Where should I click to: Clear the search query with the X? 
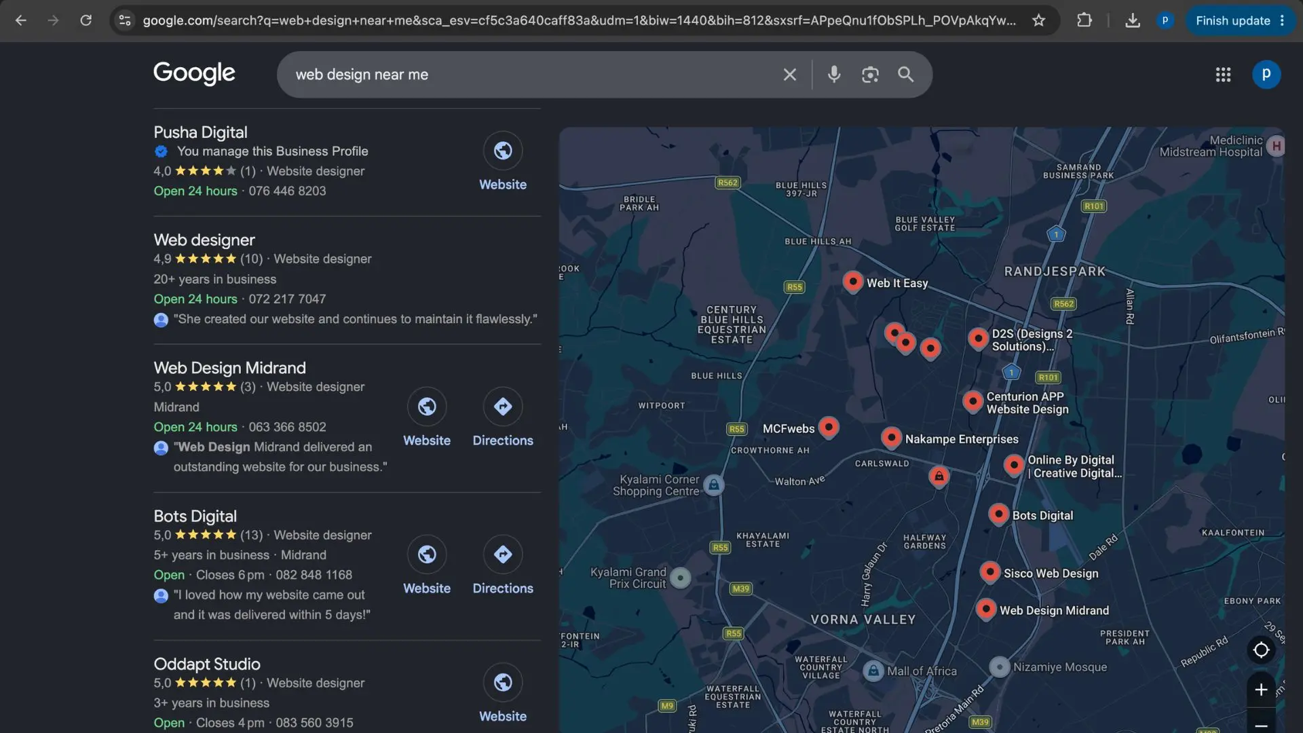pos(789,75)
